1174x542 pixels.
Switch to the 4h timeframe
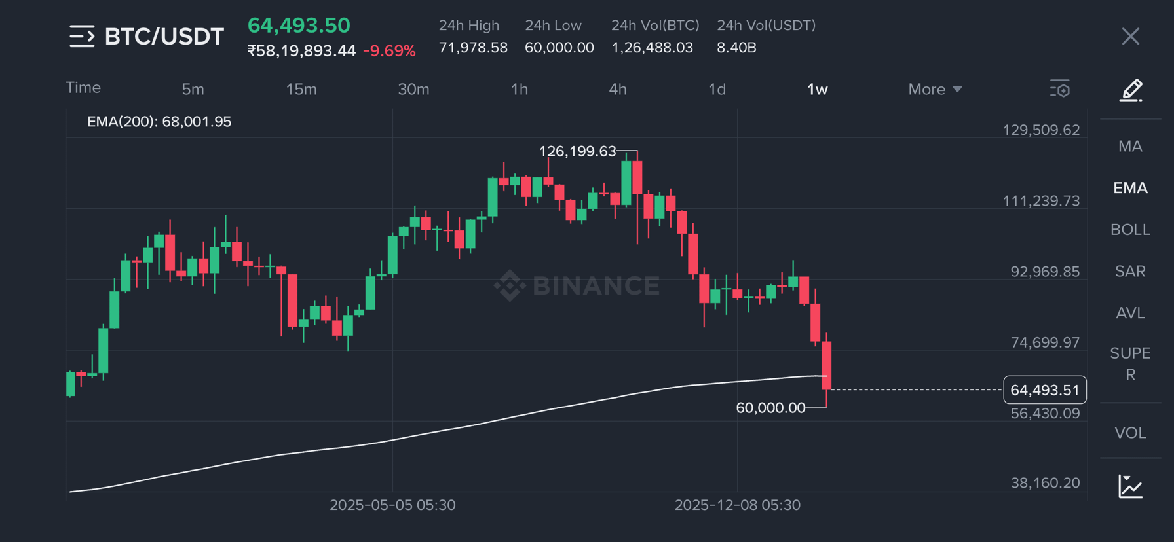coord(618,89)
